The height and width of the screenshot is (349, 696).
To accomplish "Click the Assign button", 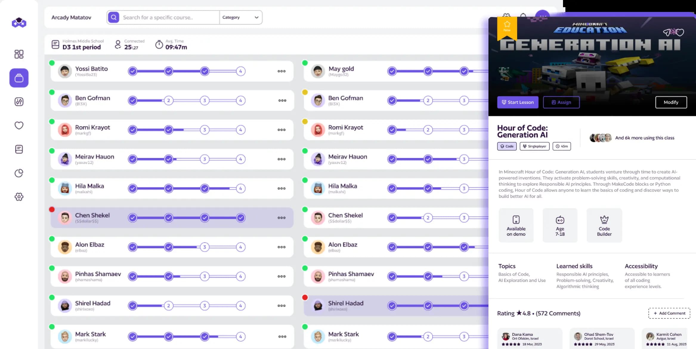I will coord(561,102).
